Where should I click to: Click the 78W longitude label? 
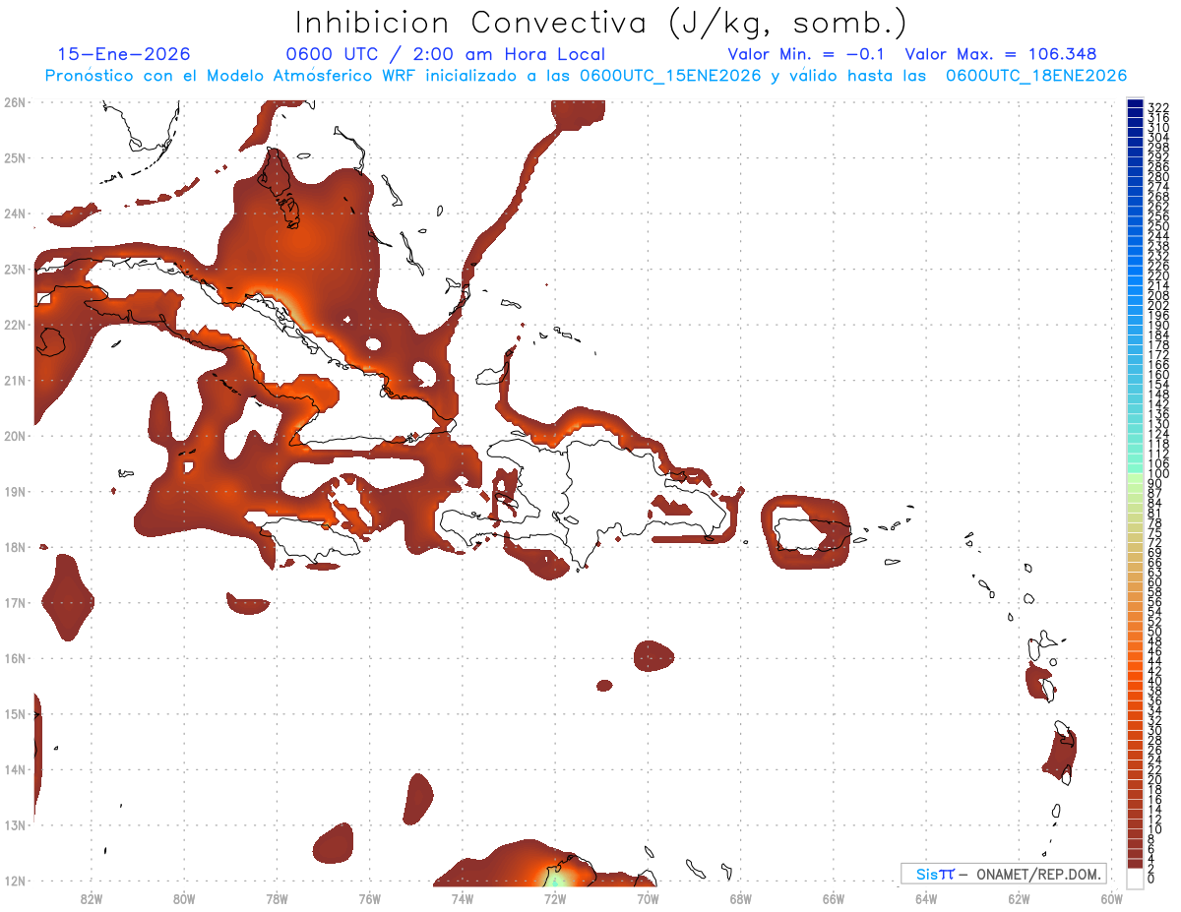coord(277,898)
